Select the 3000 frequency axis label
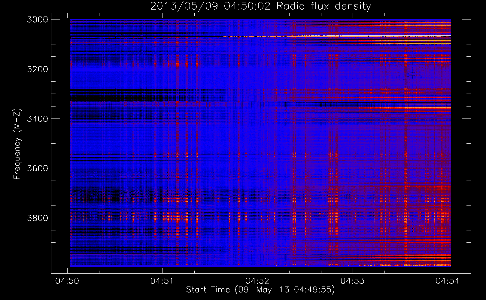 [38, 19]
